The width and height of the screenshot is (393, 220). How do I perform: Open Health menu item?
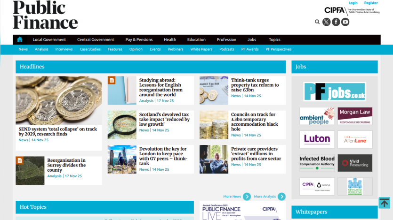[x=170, y=39]
